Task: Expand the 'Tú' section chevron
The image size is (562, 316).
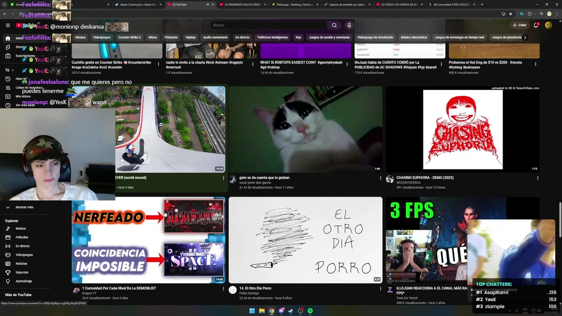Action: coord(12,70)
